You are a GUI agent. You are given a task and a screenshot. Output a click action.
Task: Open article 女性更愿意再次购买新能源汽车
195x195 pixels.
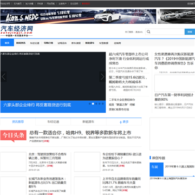coord(174,61)
